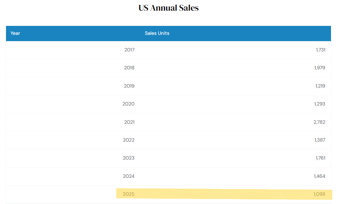The width and height of the screenshot is (337, 204).
Task: Pick the 2019 row year
Action: pos(129,86)
